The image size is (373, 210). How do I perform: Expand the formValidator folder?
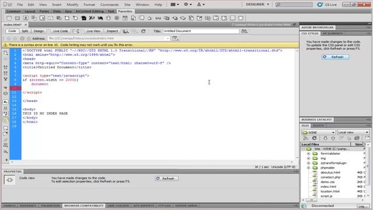coord(308,153)
